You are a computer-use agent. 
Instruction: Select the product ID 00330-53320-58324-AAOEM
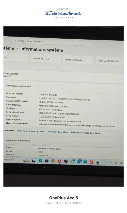(52, 117)
